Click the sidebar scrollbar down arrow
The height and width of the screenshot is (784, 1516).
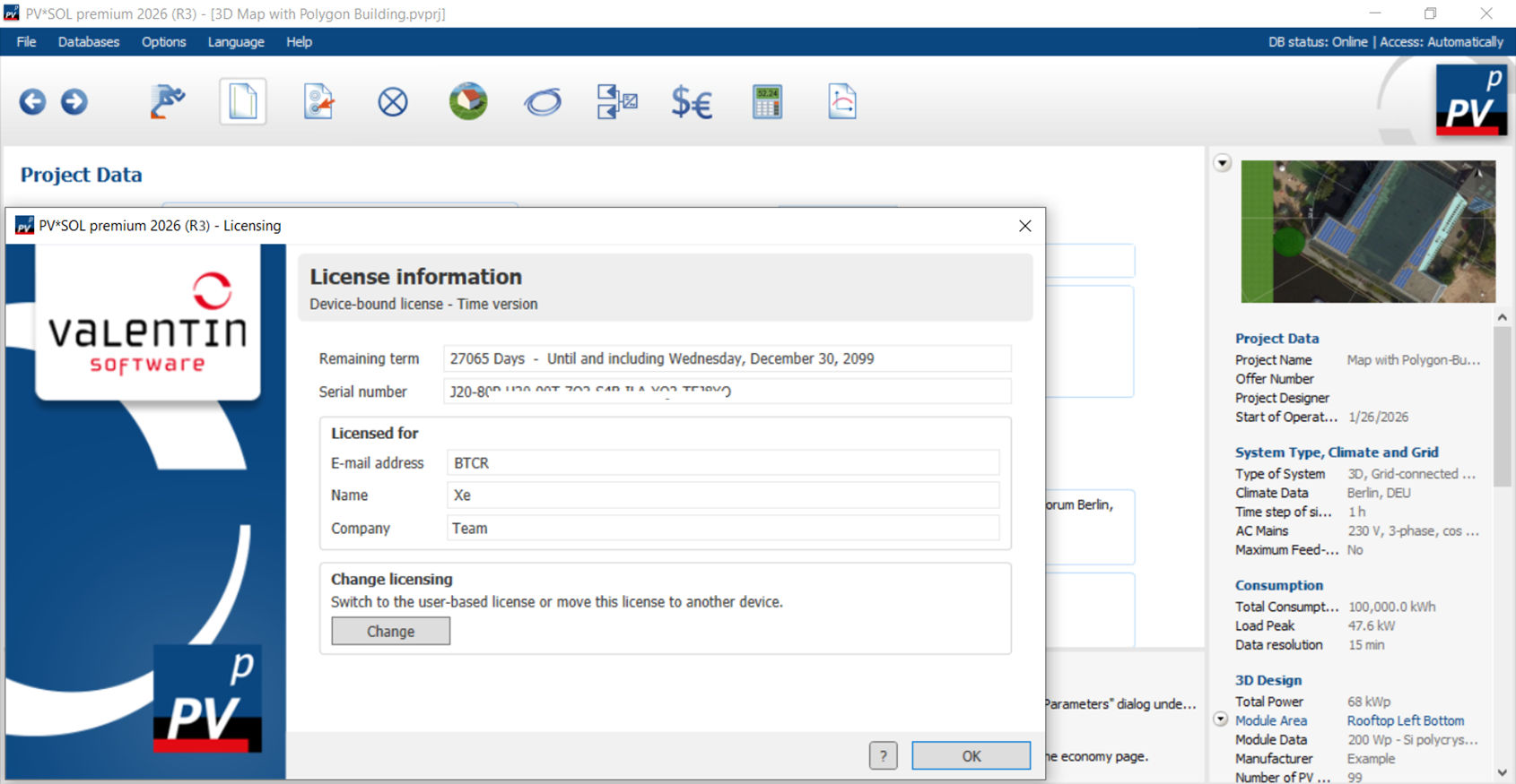(1502, 772)
